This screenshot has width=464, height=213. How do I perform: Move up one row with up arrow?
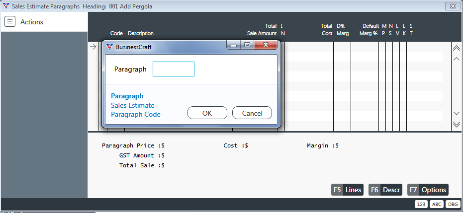pos(457,59)
